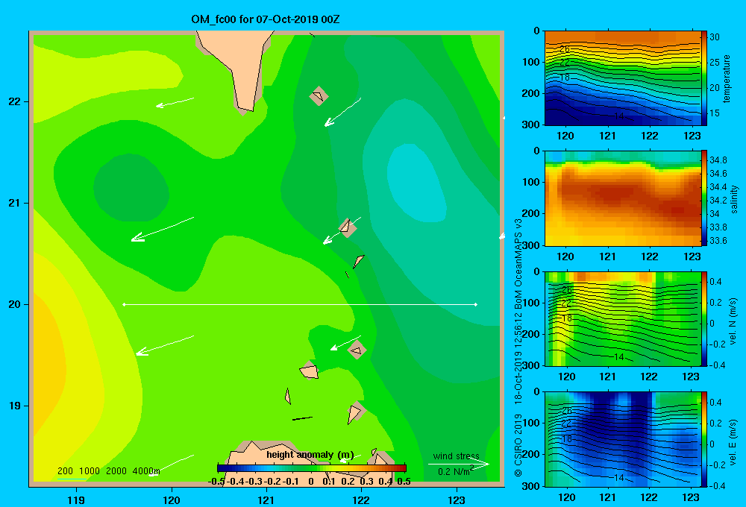The image size is (746, 507).
Task: Click the wind arrow near 22N 122E
Action: click(x=342, y=113)
